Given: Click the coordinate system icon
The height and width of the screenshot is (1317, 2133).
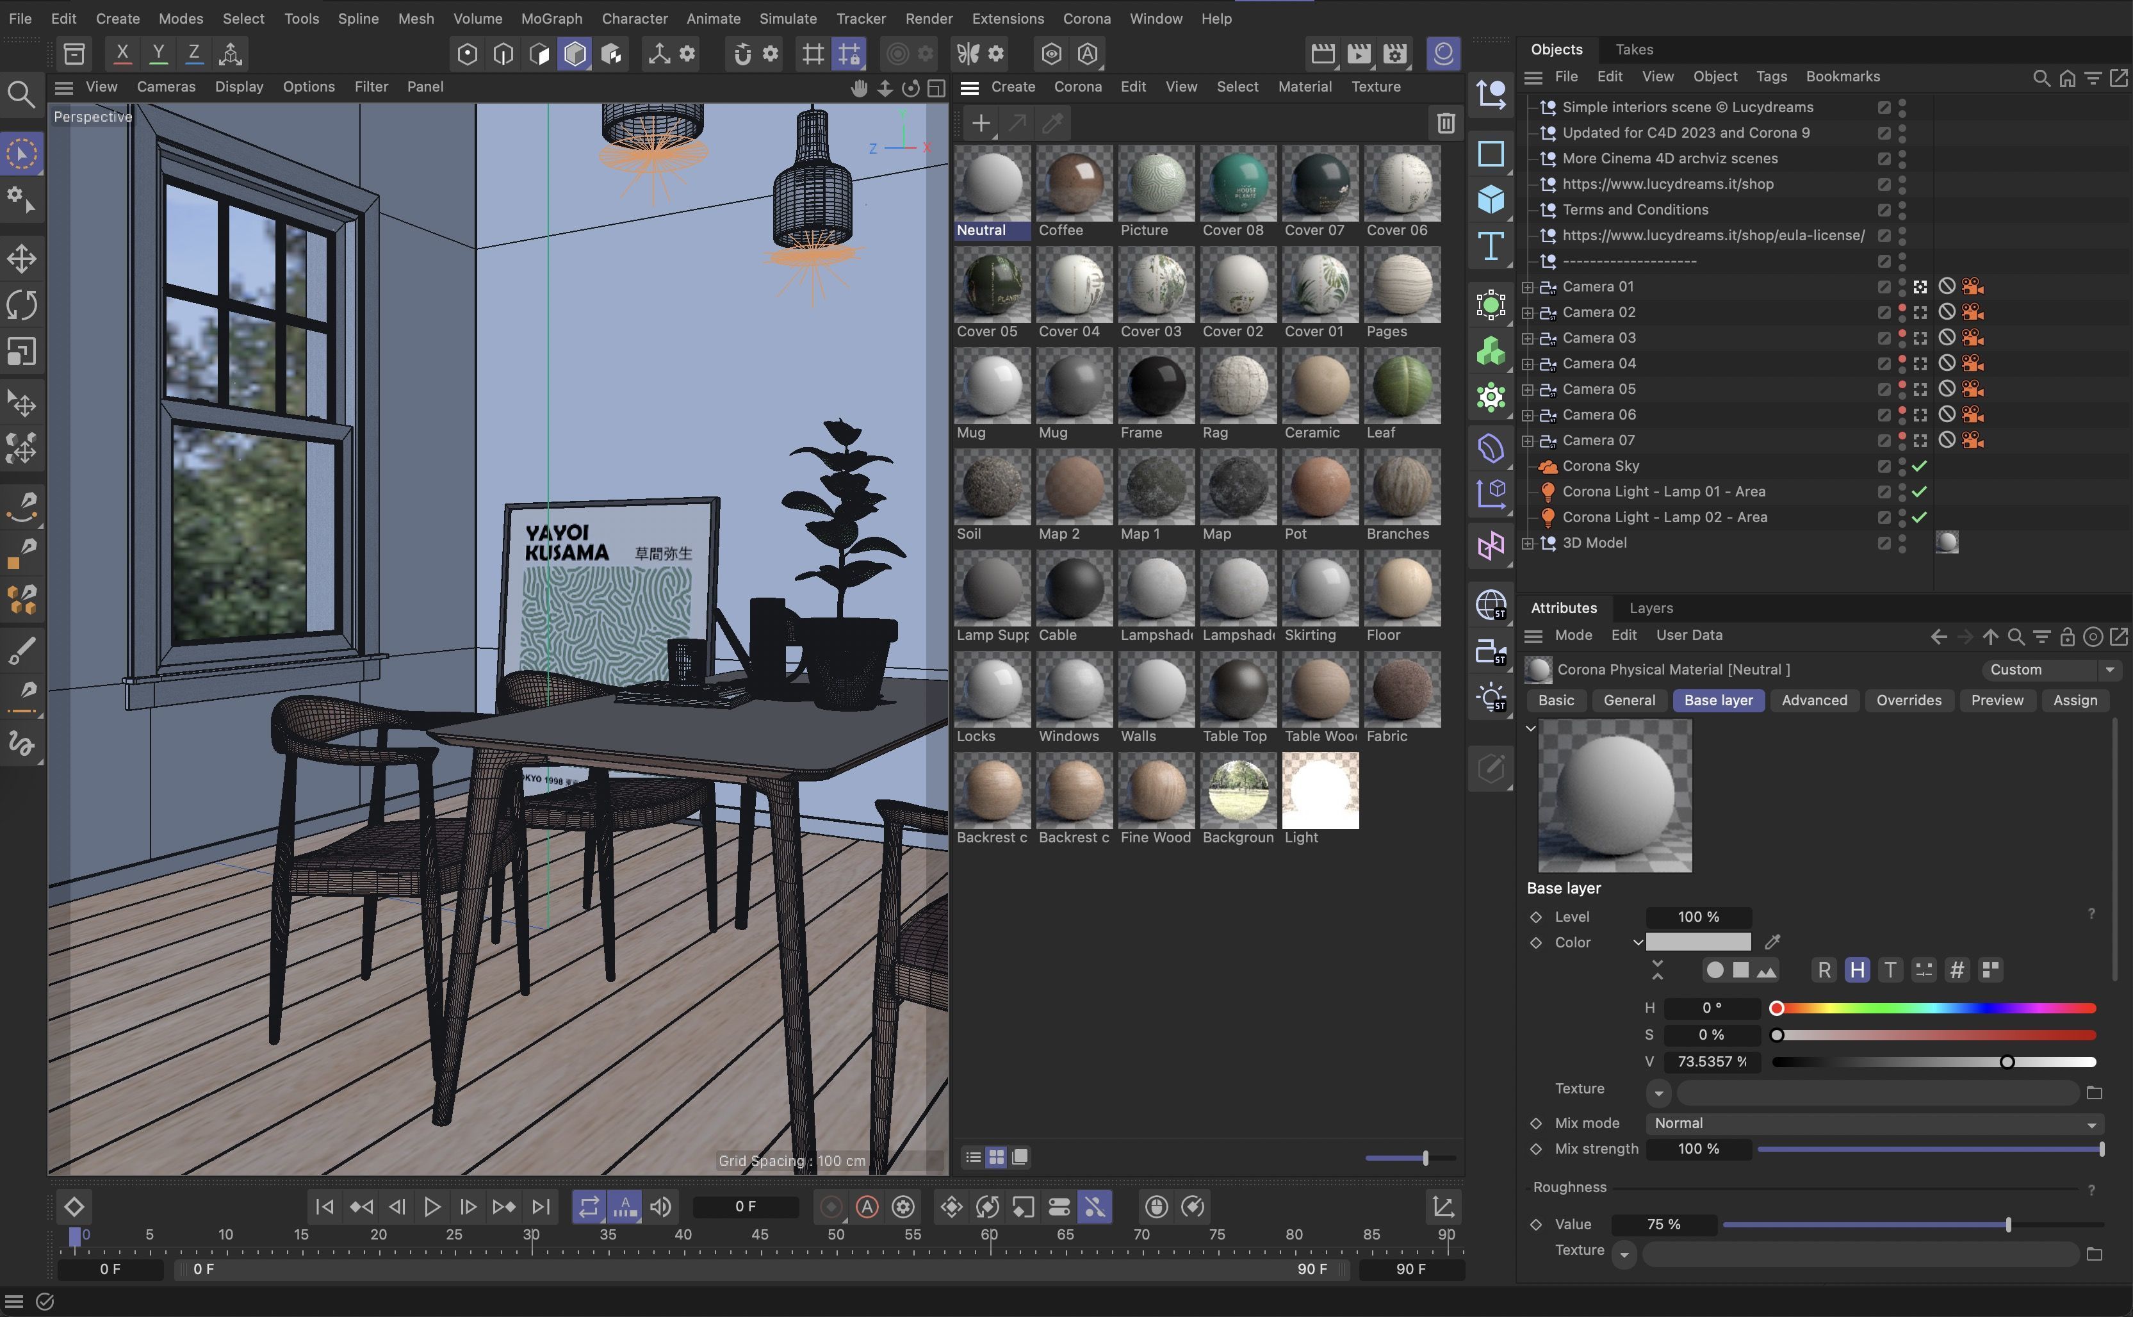Looking at the screenshot, I should coord(231,54).
